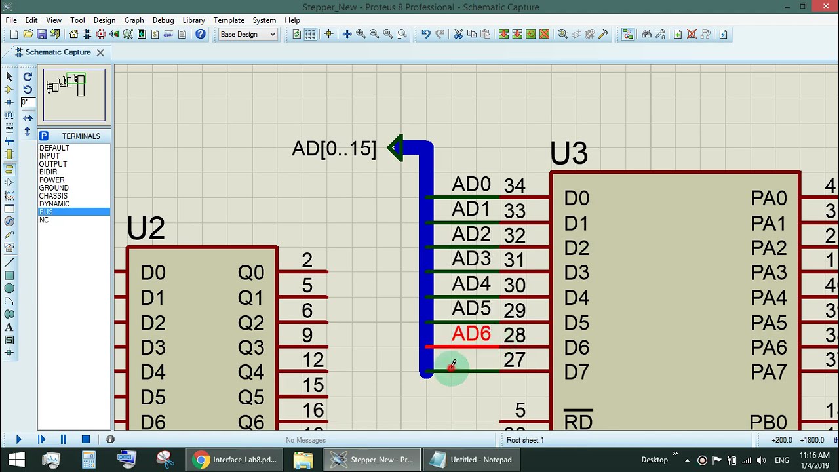Click the X-mirror horizontal flip icon

coord(28,119)
